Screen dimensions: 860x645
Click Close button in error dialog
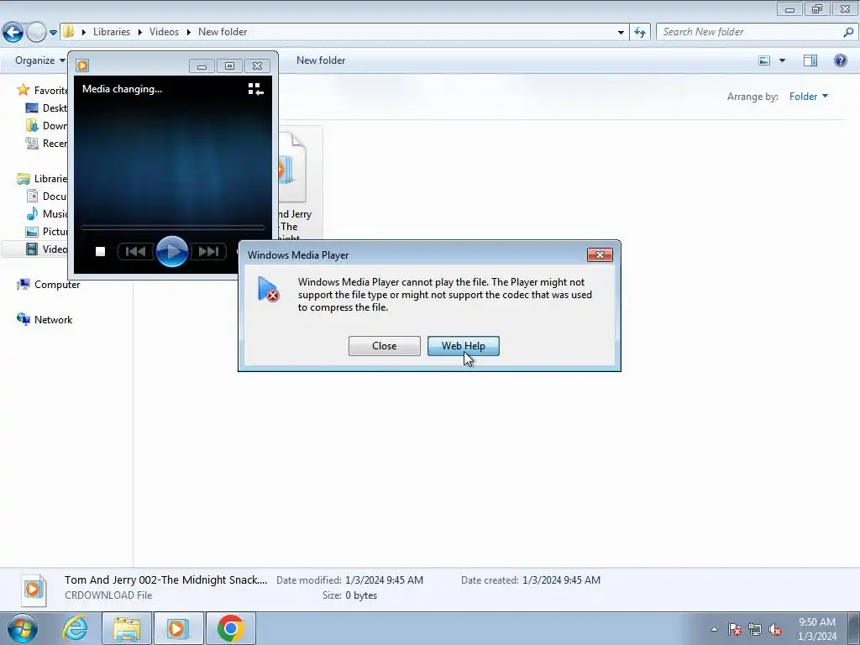coord(384,346)
